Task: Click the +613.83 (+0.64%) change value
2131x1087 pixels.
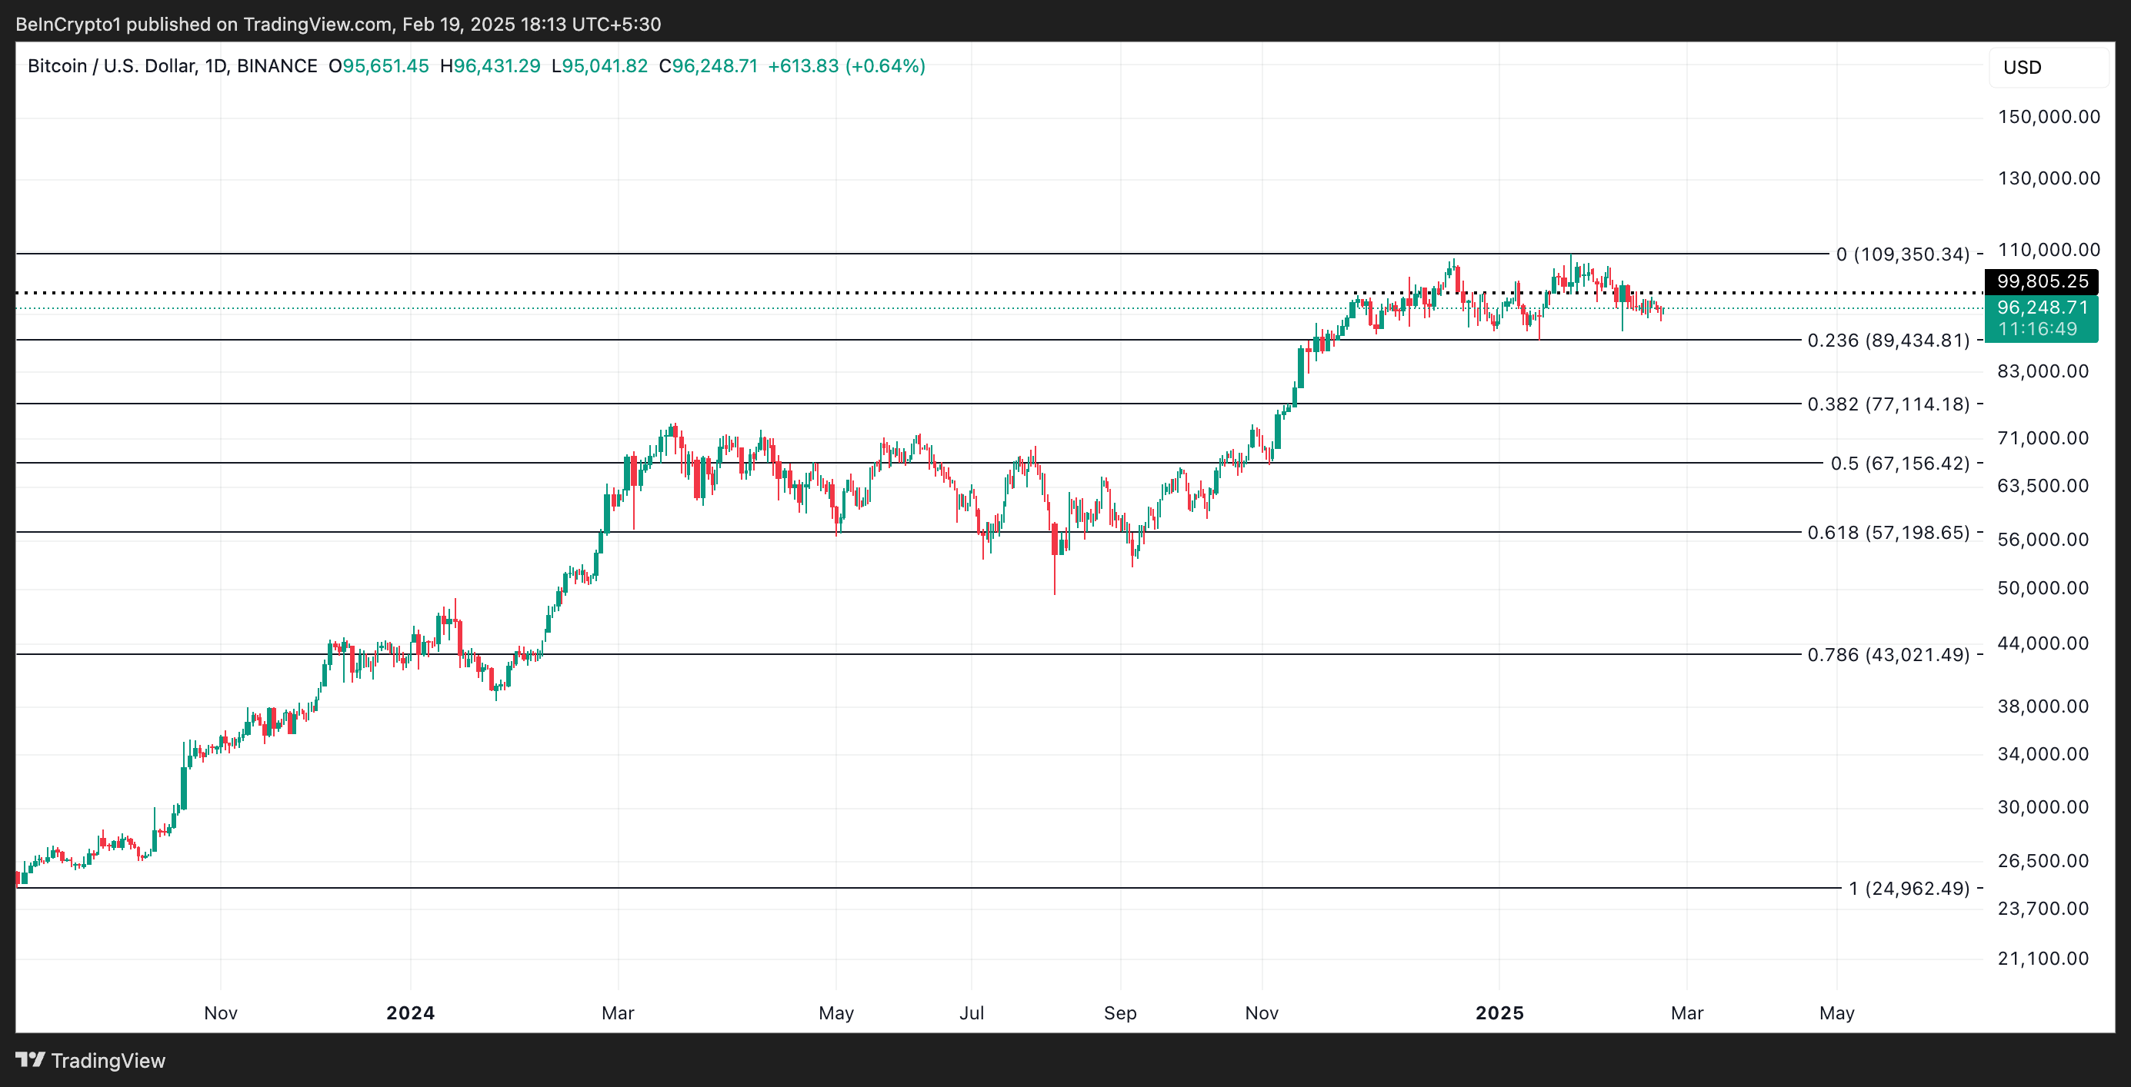Action: pos(846,66)
